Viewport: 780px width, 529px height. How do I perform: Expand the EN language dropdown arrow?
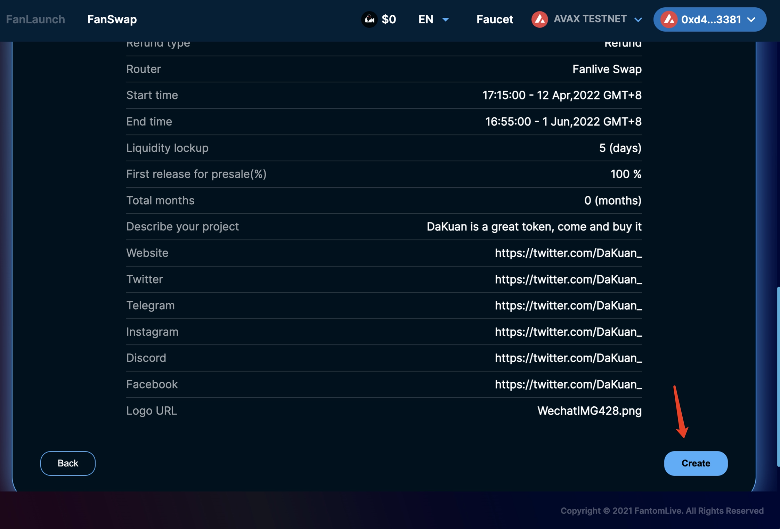(x=446, y=19)
